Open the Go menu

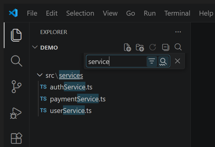tap(131, 13)
